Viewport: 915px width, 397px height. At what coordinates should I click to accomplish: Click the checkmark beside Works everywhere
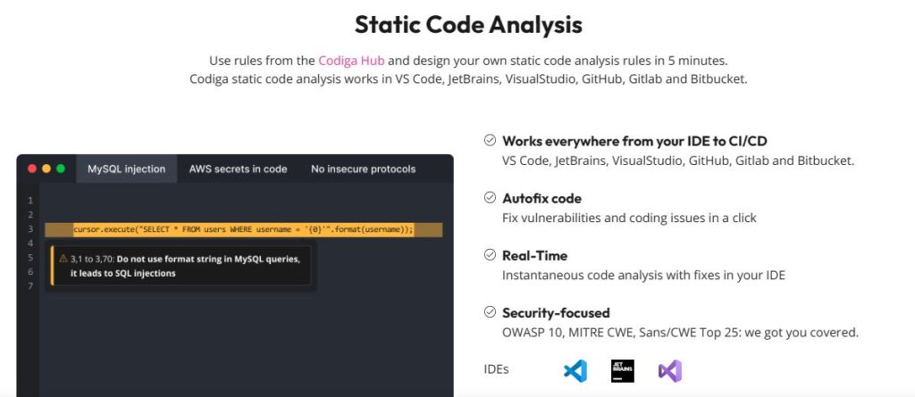(491, 140)
